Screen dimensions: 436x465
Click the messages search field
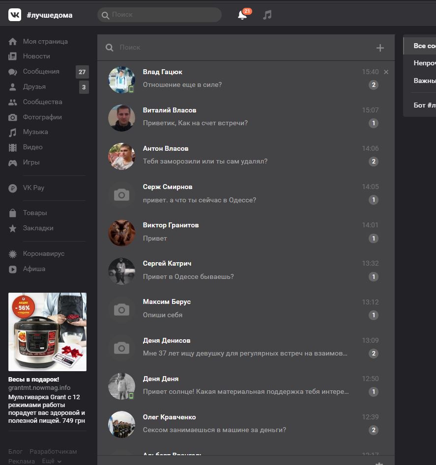[241, 48]
